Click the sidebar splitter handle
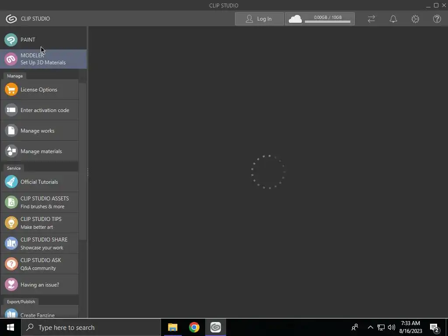This screenshot has width=448, height=336. tap(87, 172)
